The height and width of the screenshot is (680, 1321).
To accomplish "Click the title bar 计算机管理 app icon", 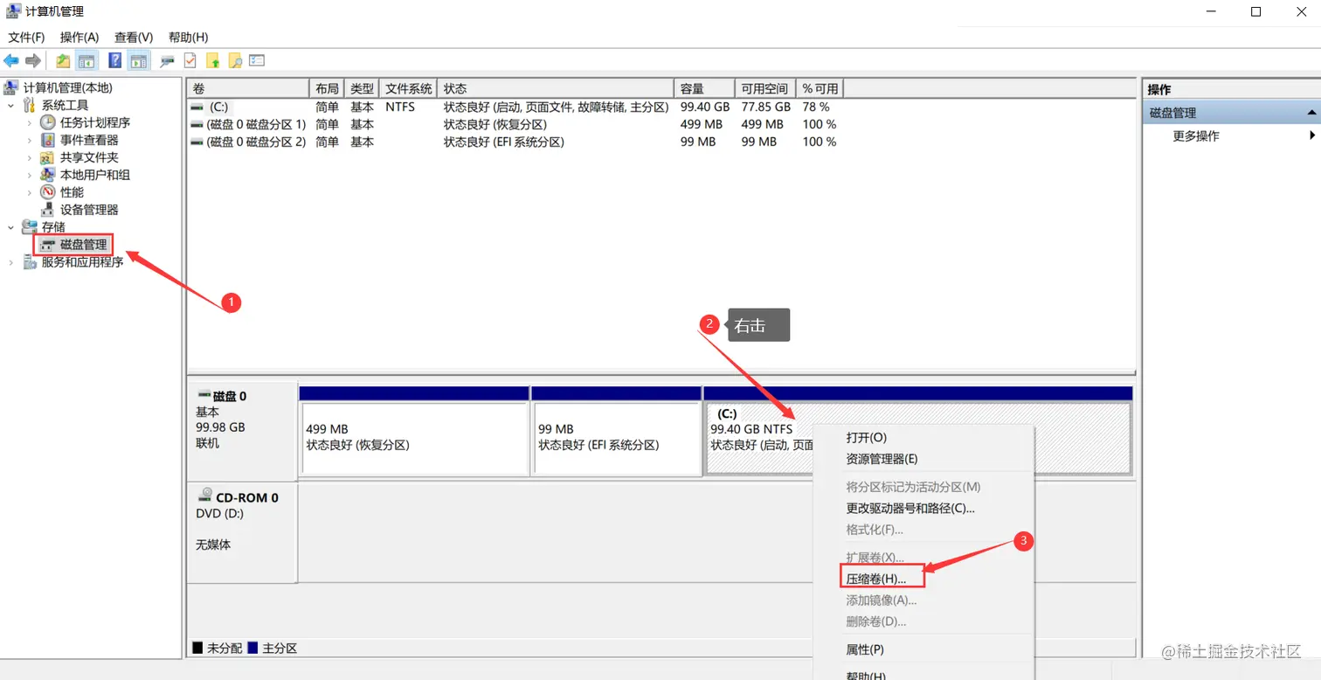I will click(x=14, y=11).
